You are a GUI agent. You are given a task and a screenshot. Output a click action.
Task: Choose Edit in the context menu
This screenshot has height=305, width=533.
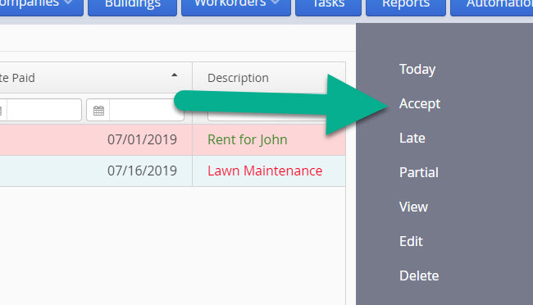pos(411,241)
